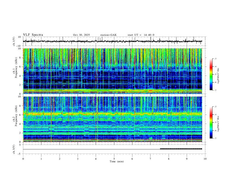
Task: Click the "ch.3(V)" axis label
Action: 14,149
